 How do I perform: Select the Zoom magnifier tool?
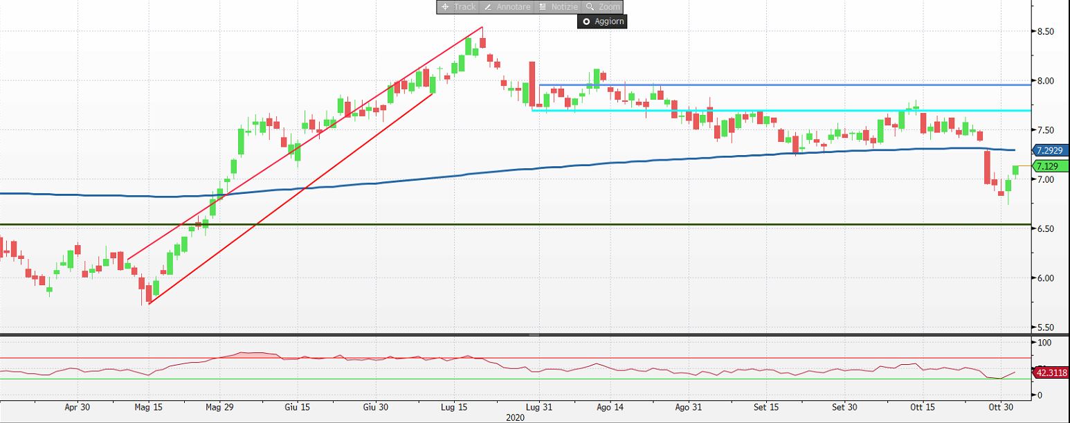[602, 7]
